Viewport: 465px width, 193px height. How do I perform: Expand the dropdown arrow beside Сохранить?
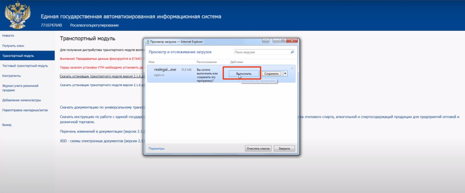285,74
